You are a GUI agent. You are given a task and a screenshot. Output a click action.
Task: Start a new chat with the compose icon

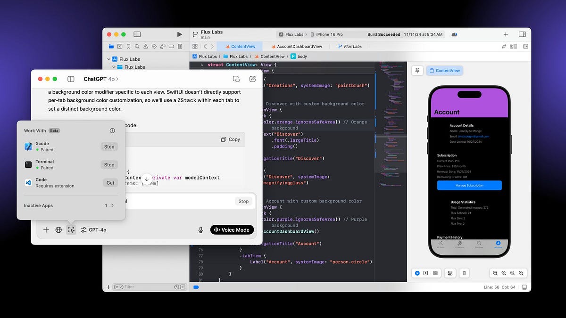[252, 79]
